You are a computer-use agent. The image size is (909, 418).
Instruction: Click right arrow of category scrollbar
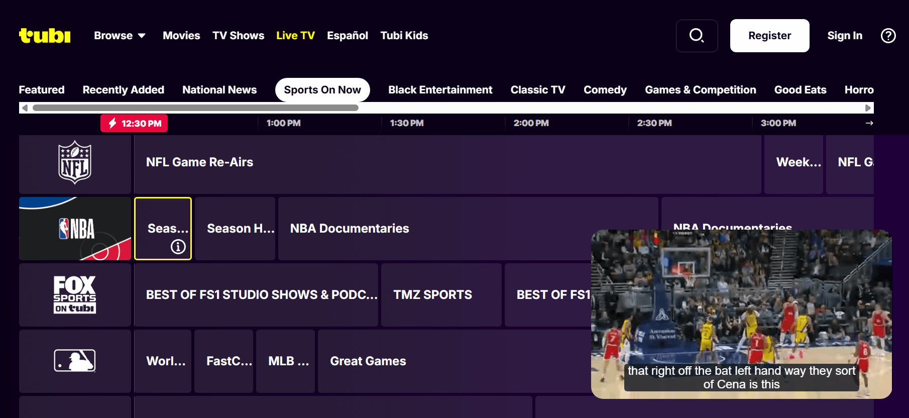[868, 108]
